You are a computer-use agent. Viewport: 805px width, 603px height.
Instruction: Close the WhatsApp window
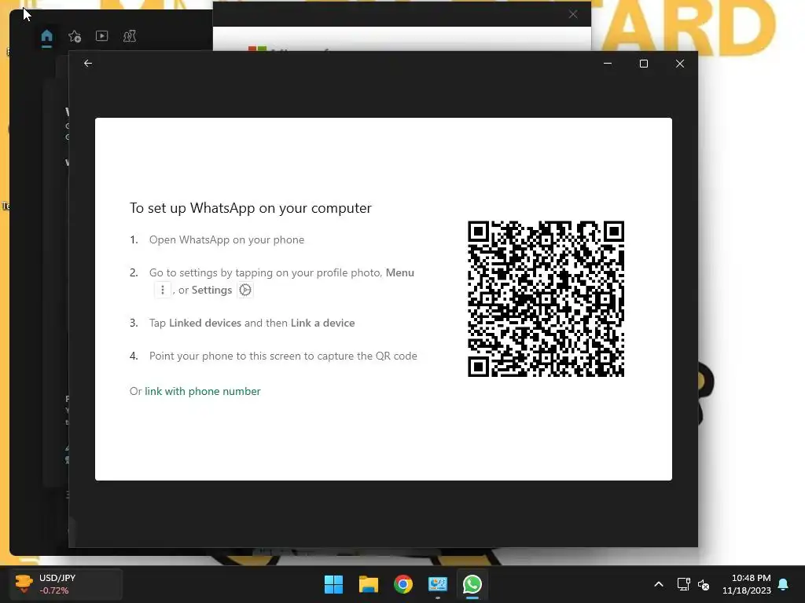coord(680,64)
